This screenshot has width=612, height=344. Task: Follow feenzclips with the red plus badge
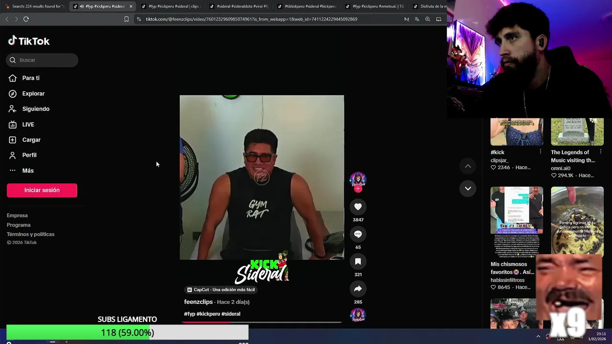point(358,189)
